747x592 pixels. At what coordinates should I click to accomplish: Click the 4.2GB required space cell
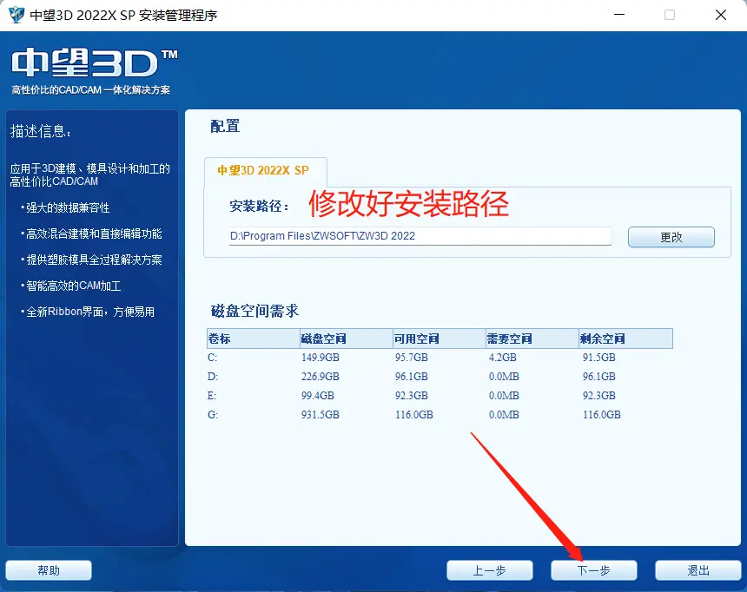click(503, 358)
